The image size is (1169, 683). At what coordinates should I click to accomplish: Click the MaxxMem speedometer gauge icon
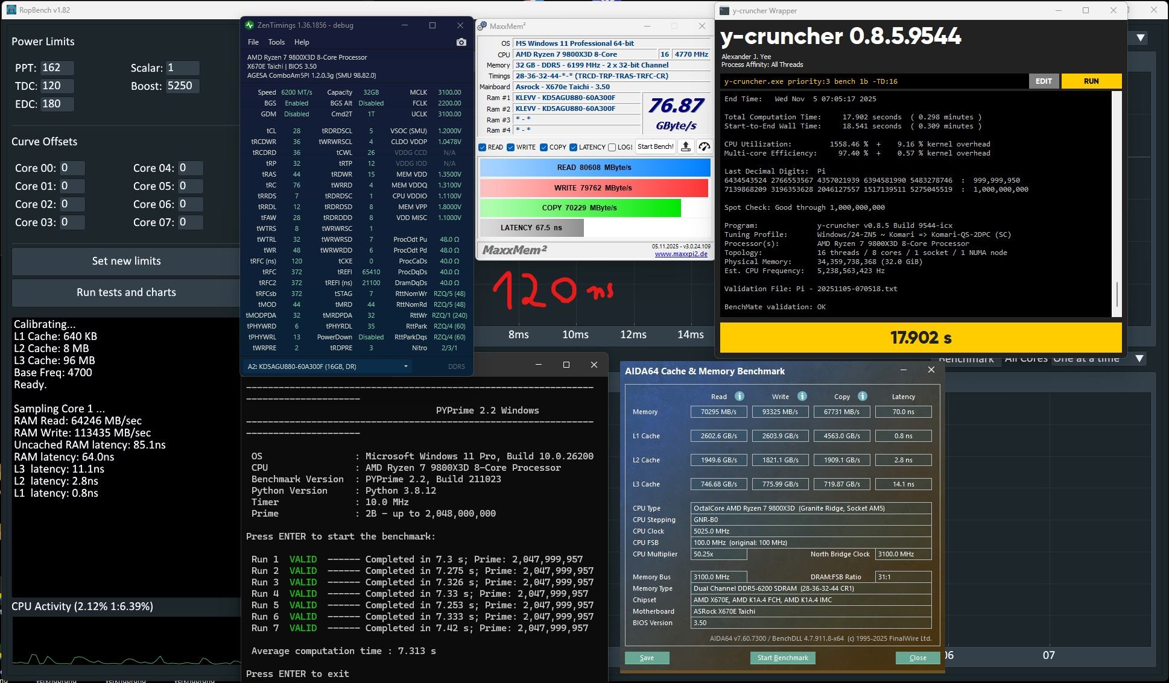704,146
